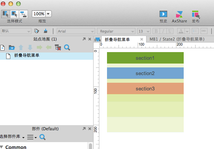
Task: Close the widgets 部件 (Default) panel
Action: coord(90,129)
